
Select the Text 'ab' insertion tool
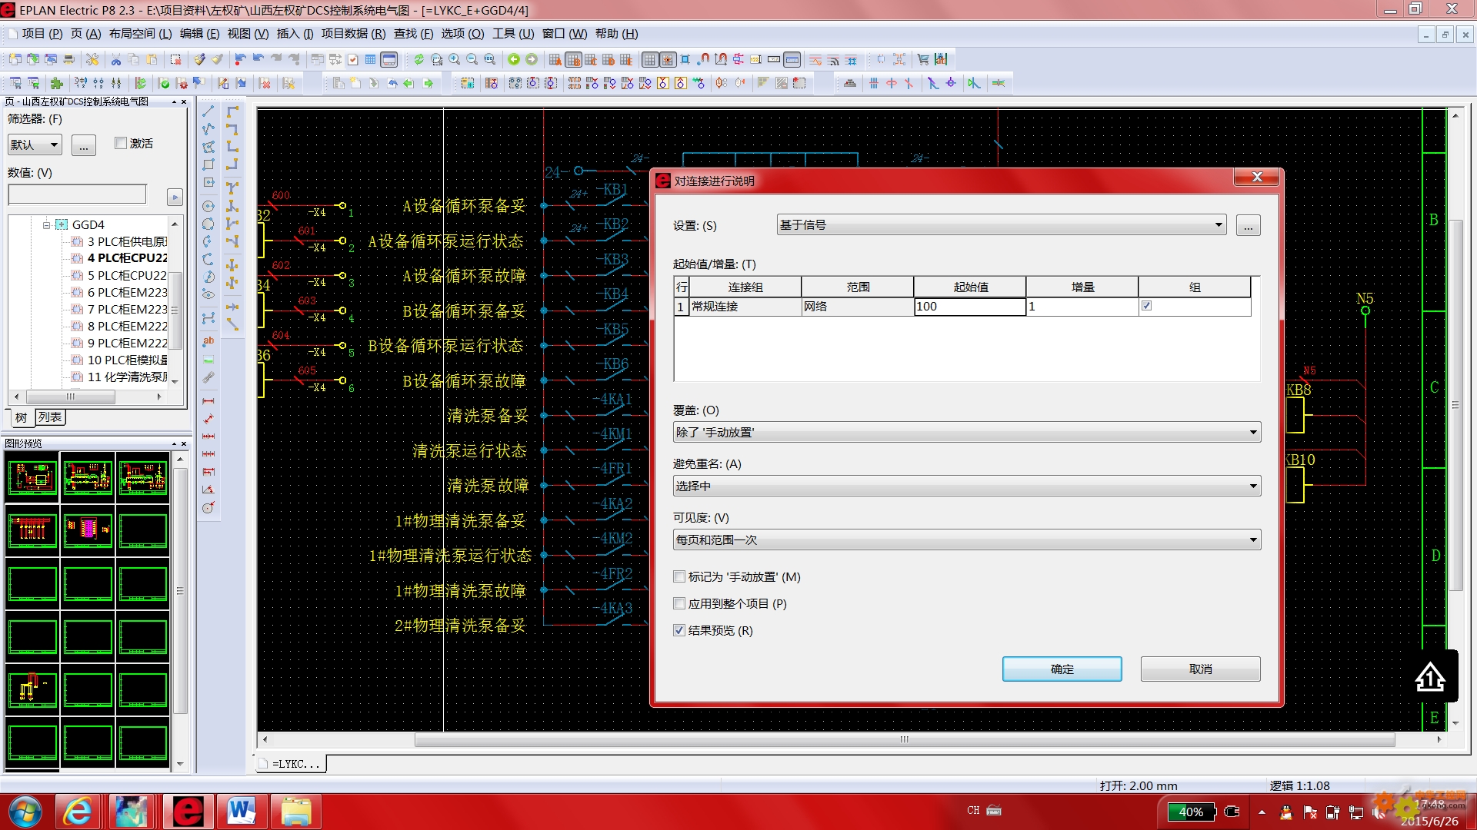point(208,341)
